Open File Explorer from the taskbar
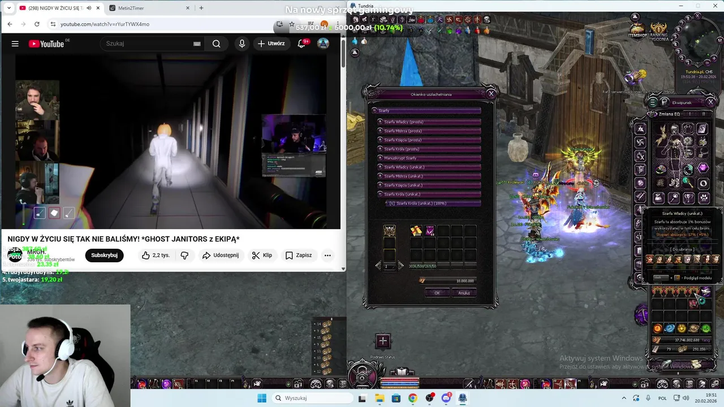Viewport: 724px width, 407px height. (x=380, y=398)
